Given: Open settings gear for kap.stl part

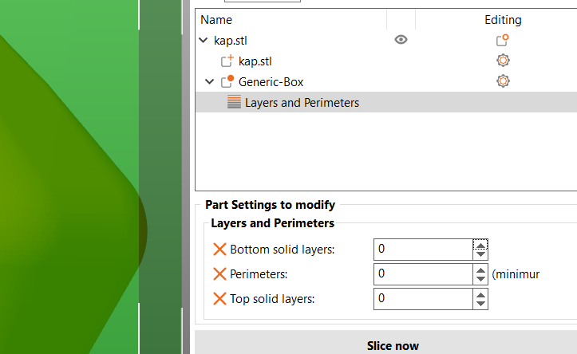Looking at the screenshot, I should coord(503,61).
